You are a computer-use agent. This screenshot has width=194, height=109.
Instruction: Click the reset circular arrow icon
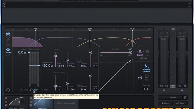tap(8, 90)
